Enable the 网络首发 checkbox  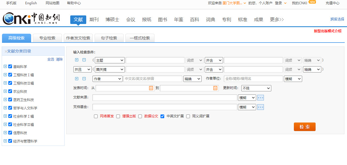click(x=96, y=116)
